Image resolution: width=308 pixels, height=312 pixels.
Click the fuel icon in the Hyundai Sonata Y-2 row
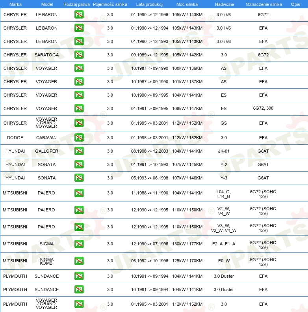[x=79, y=164]
